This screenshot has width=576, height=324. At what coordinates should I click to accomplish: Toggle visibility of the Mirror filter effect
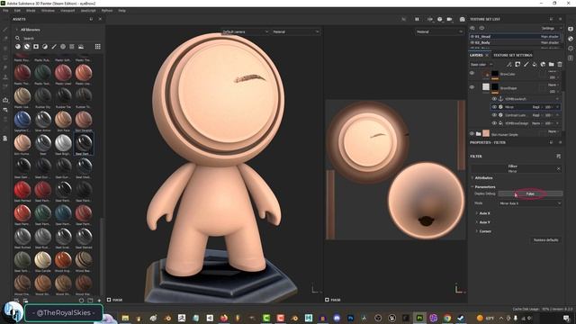tap(494, 107)
